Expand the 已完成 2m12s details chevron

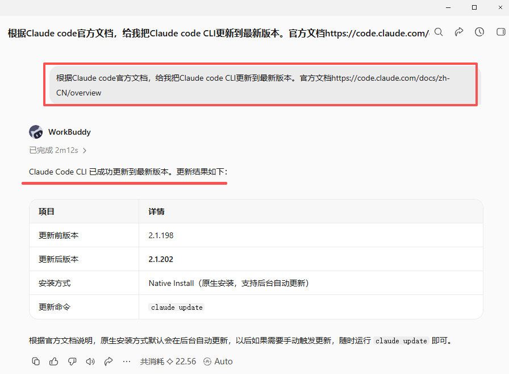click(85, 151)
